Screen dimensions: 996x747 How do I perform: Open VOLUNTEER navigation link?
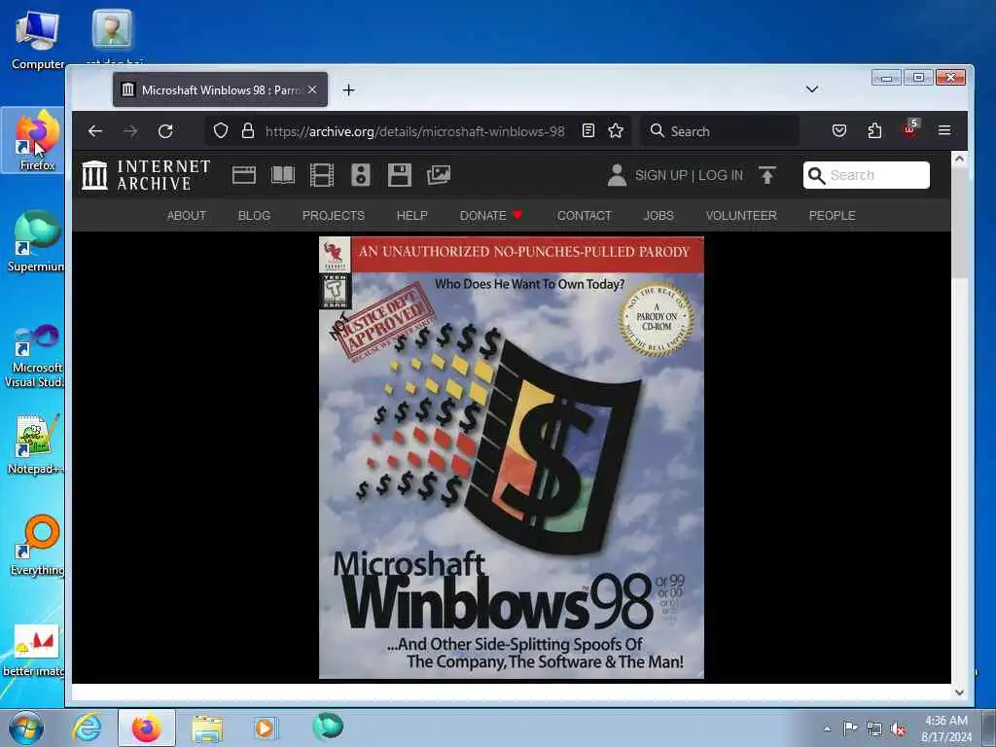click(741, 215)
